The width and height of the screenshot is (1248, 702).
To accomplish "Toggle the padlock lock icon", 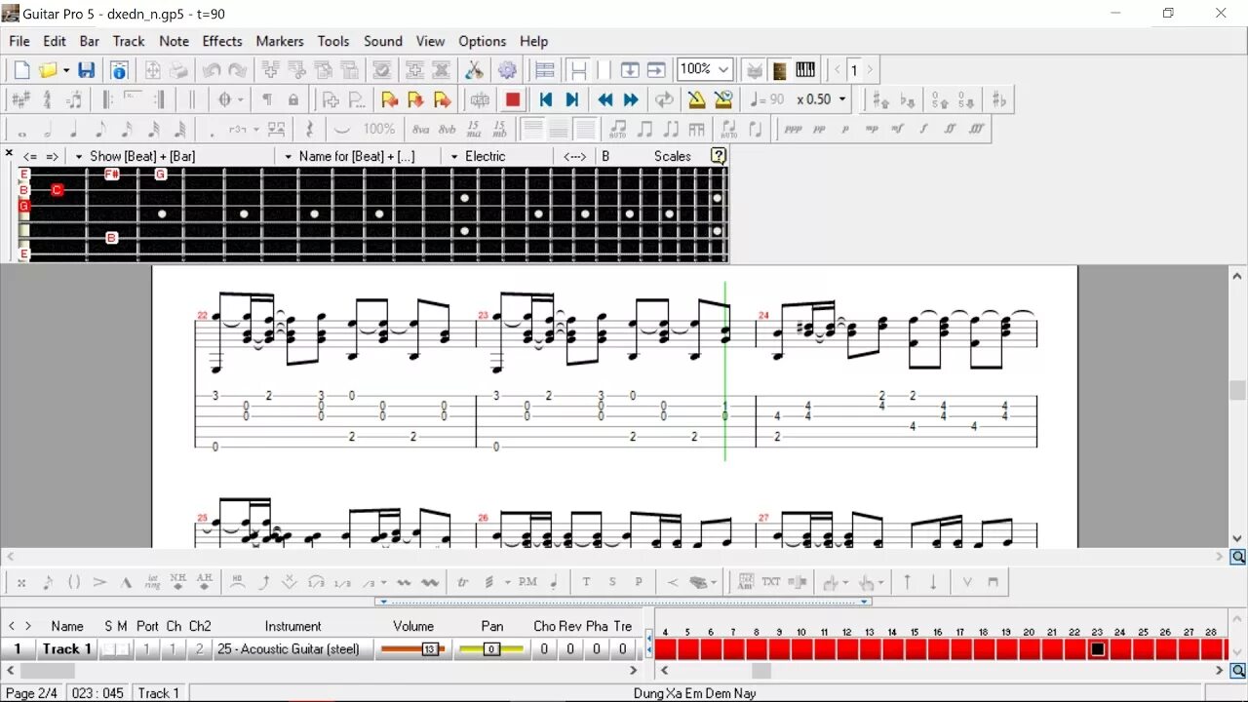I will pyautogui.click(x=293, y=99).
